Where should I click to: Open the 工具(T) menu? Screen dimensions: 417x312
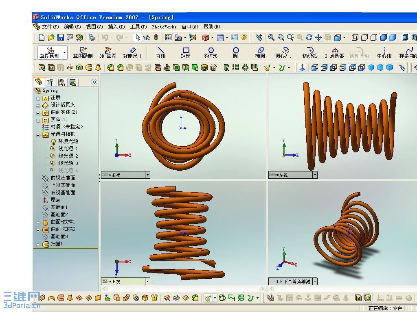click(138, 27)
